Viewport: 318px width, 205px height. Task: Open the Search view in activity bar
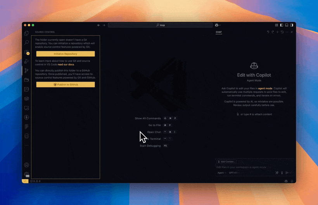pos(26,43)
